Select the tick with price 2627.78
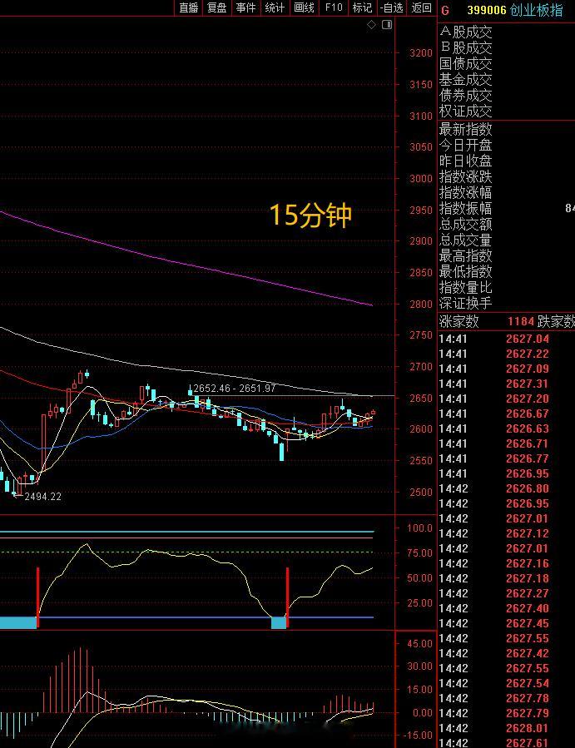 (507, 698)
